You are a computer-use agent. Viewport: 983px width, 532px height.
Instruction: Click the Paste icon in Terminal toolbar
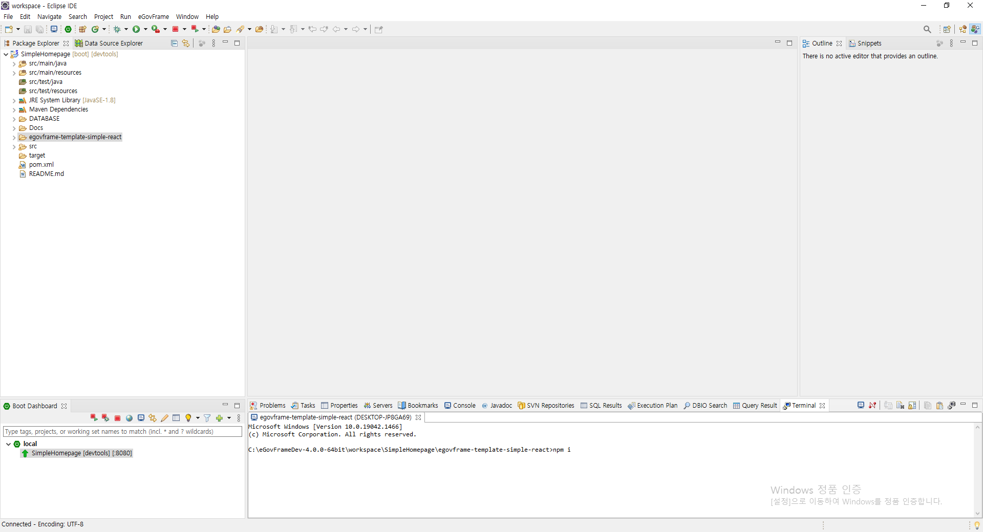point(939,406)
